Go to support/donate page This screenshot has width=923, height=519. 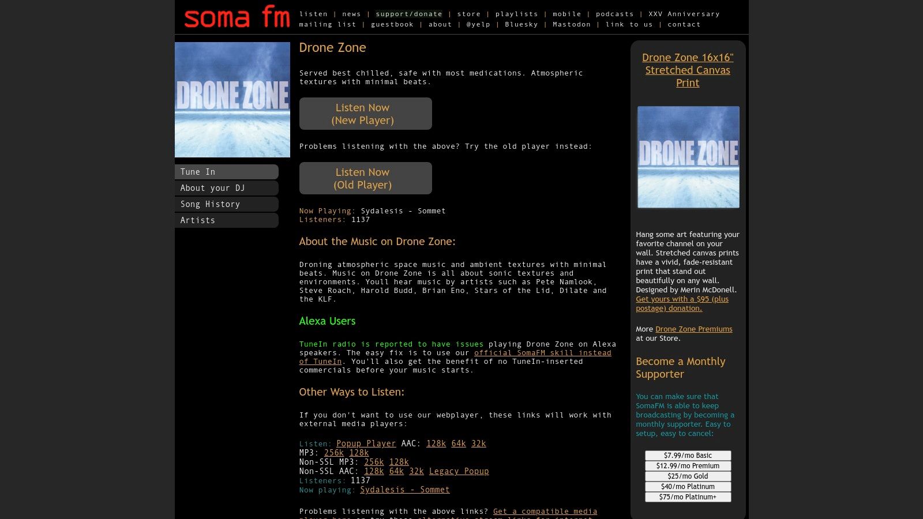[x=409, y=14]
